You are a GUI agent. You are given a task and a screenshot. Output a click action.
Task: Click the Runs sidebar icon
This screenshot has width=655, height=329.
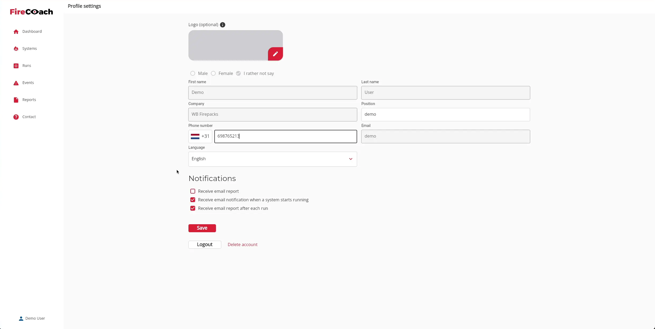coord(16,66)
